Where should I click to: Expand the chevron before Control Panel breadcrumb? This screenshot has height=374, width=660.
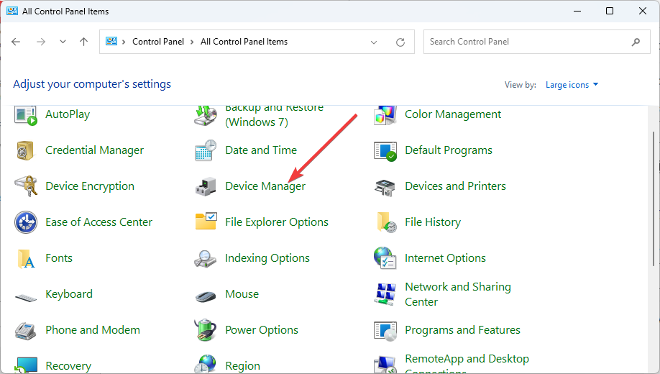click(124, 42)
